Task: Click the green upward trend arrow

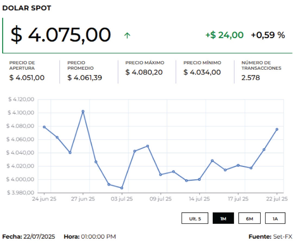Action: [x=127, y=35]
